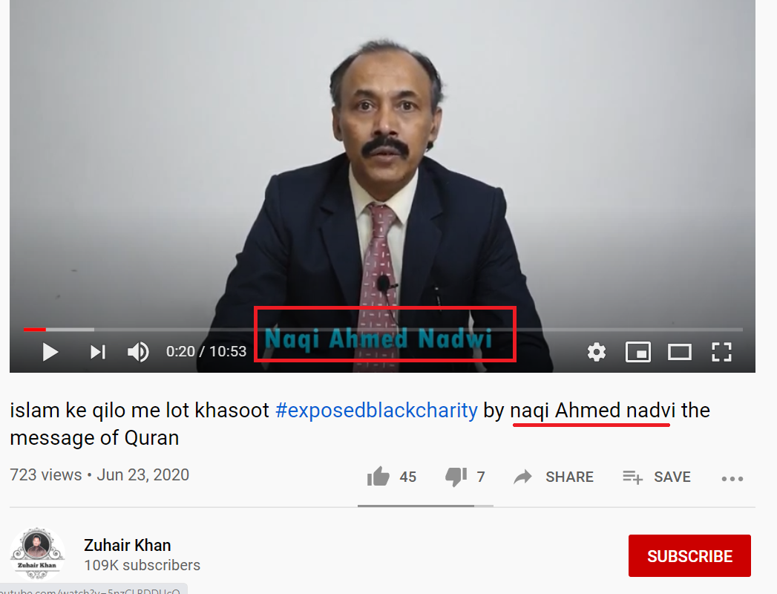
Task: Enter full screen mode
Action: 721,352
